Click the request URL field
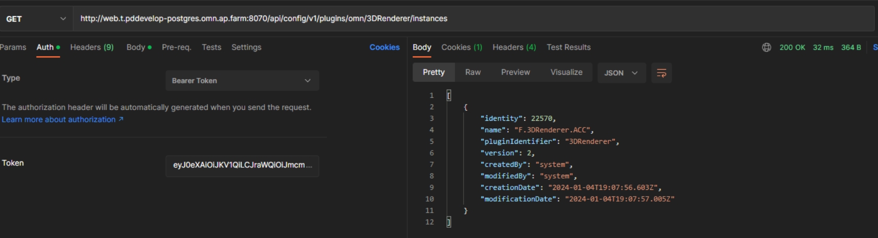Screen dimensions: 878x238 point(461,19)
